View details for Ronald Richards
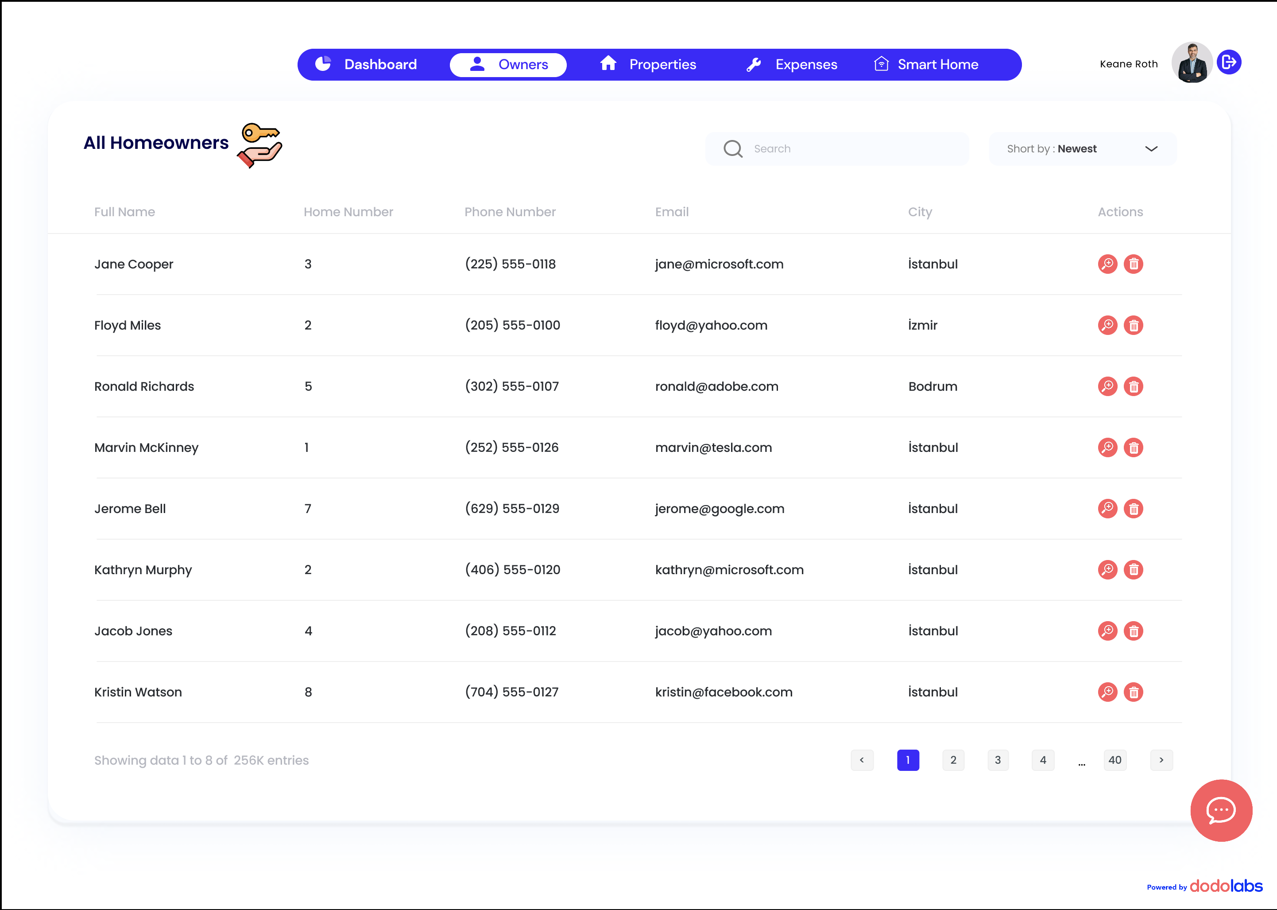This screenshot has height=910, width=1277. click(x=1107, y=386)
